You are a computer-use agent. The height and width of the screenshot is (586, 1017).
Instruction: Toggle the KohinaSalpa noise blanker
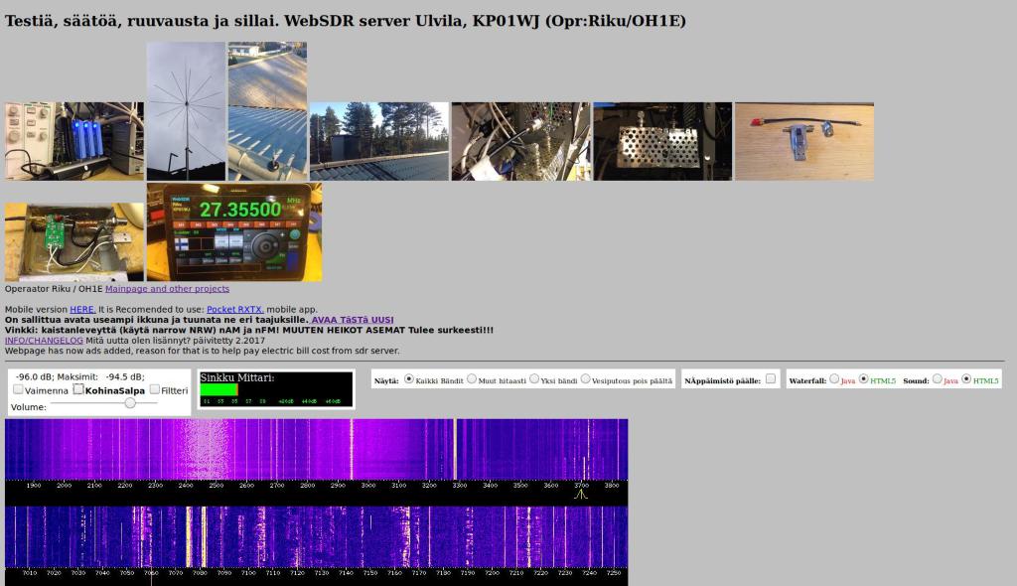point(76,388)
